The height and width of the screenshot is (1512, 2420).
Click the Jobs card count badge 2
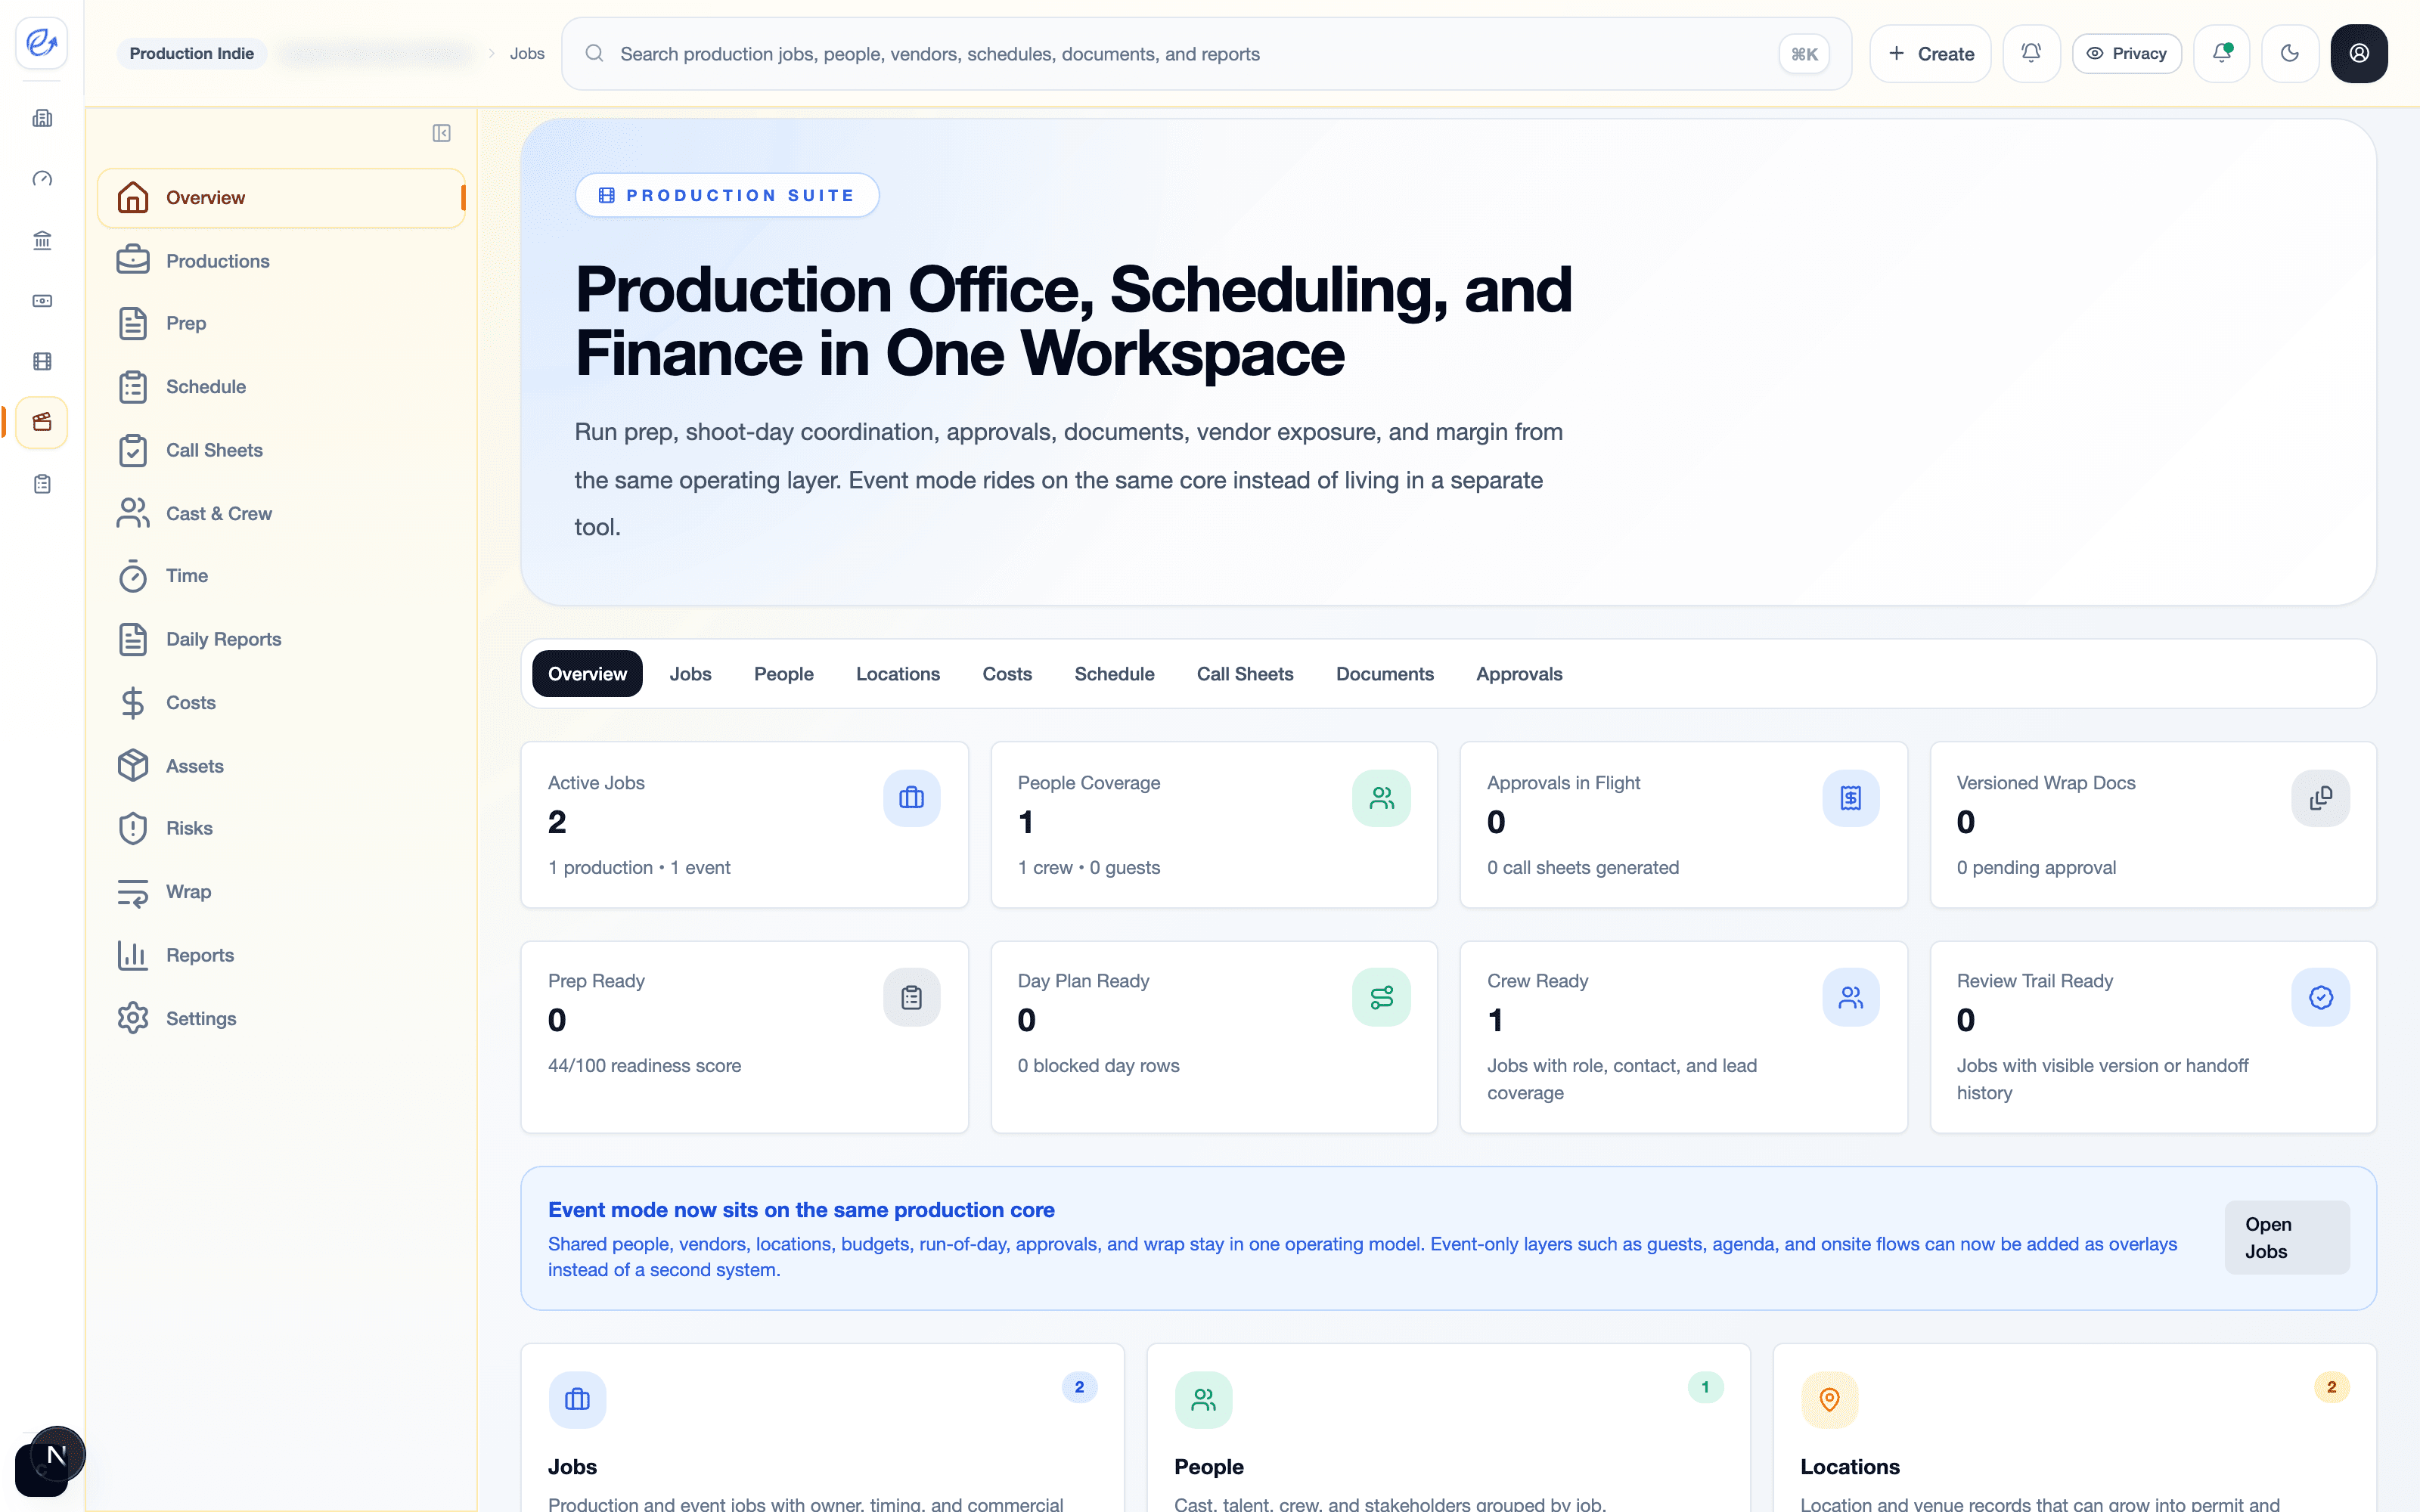point(1079,1387)
